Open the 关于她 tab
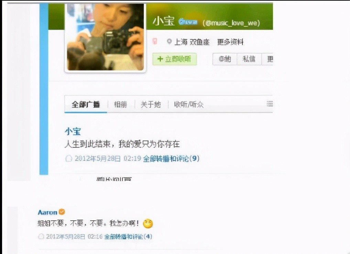350x254 pixels. (151, 104)
